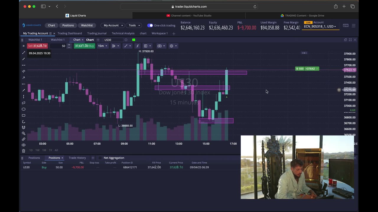The image size is (378, 212).
Task: Add a new positions panel tab
Action: [93, 158]
